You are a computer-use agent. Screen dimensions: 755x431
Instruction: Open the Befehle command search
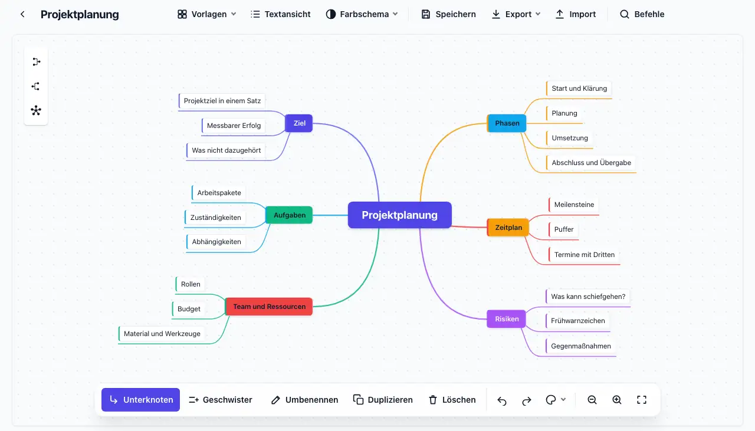coord(642,14)
